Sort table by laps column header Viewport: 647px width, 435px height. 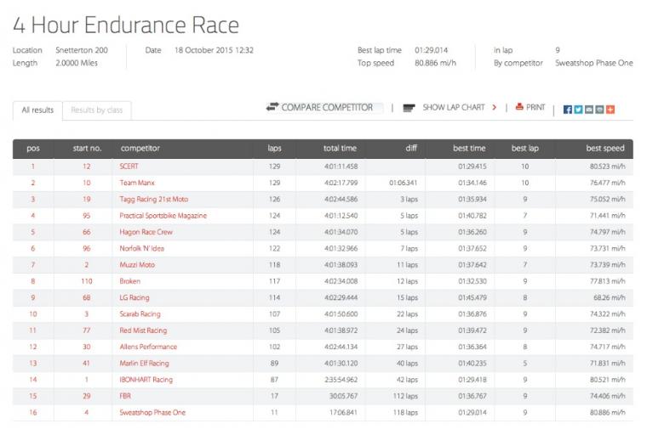[x=274, y=149]
